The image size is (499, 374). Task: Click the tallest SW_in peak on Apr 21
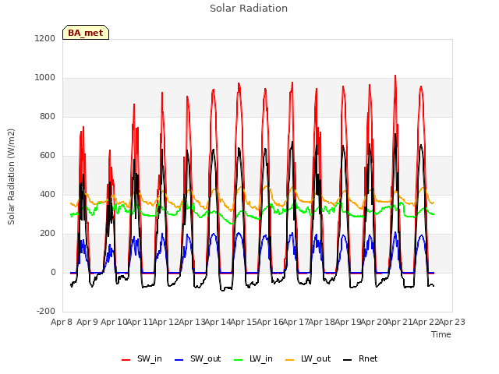tap(395, 76)
